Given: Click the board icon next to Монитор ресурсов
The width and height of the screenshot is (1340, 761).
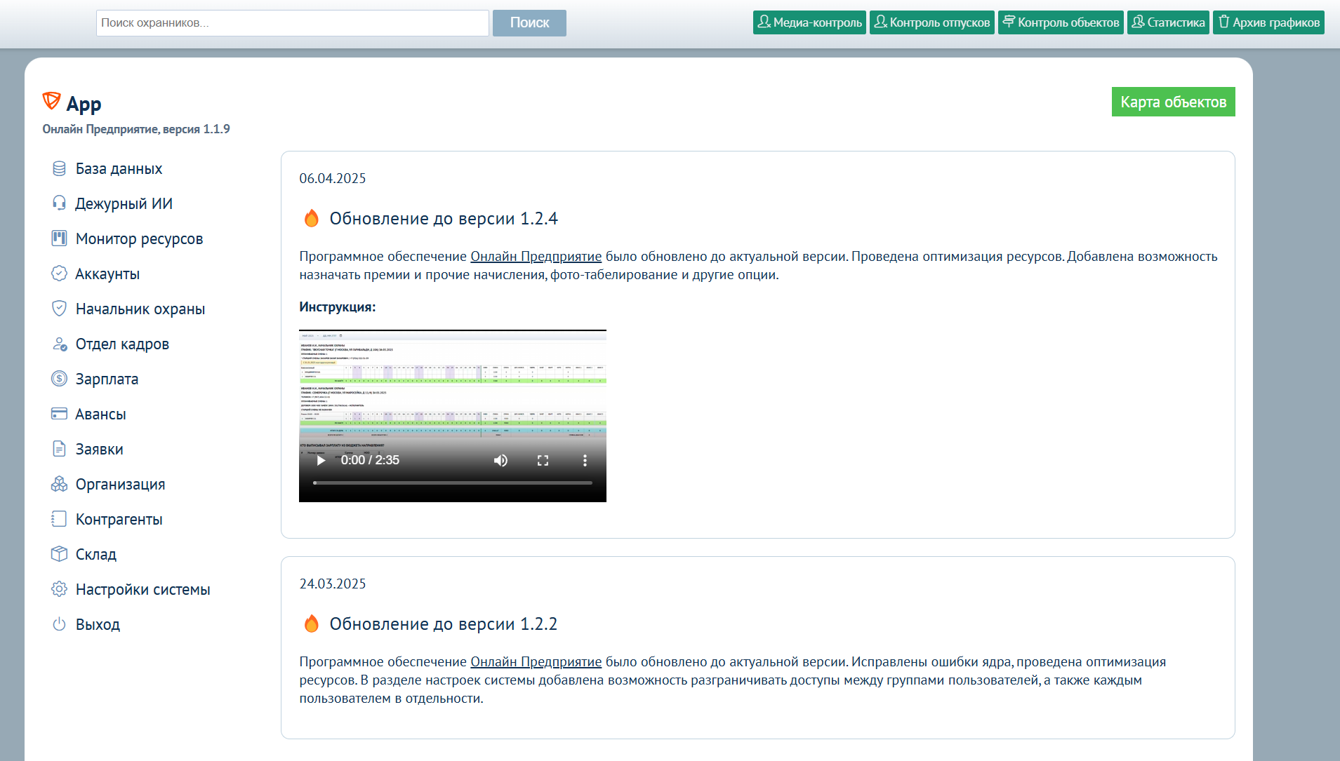Looking at the screenshot, I should pyautogui.click(x=59, y=238).
